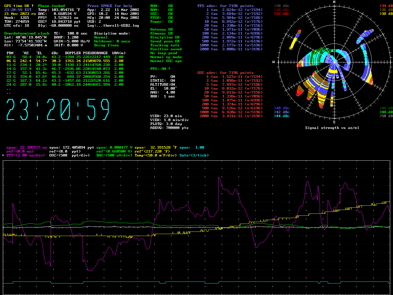This screenshot has height=295, width=393.
Task: Select the 'Power: OK' status
Action: coord(161,22)
